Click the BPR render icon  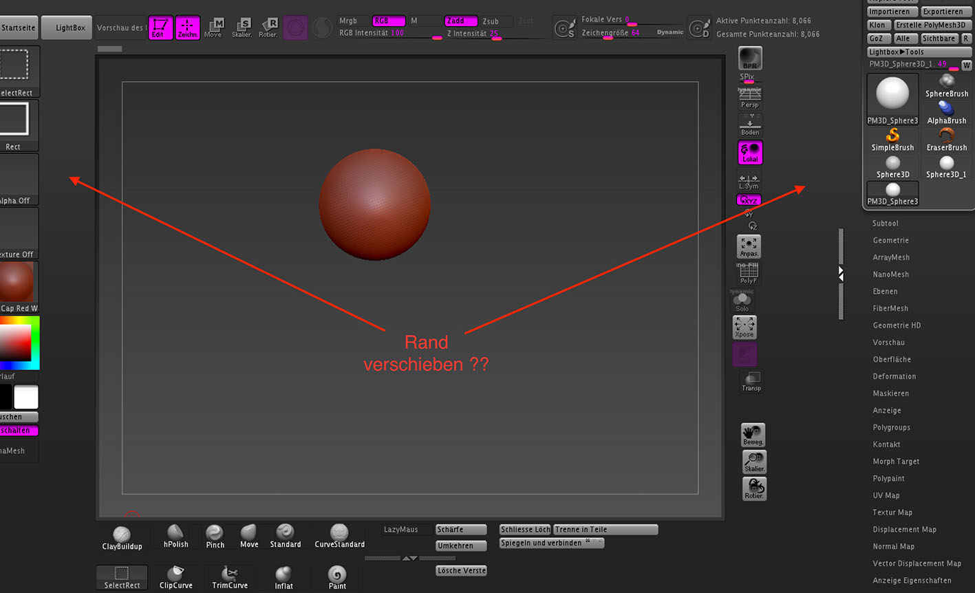click(750, 58)
